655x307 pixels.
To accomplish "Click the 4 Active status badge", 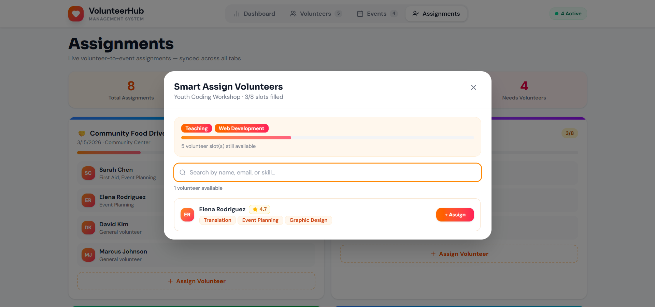I will pos(568,14).
